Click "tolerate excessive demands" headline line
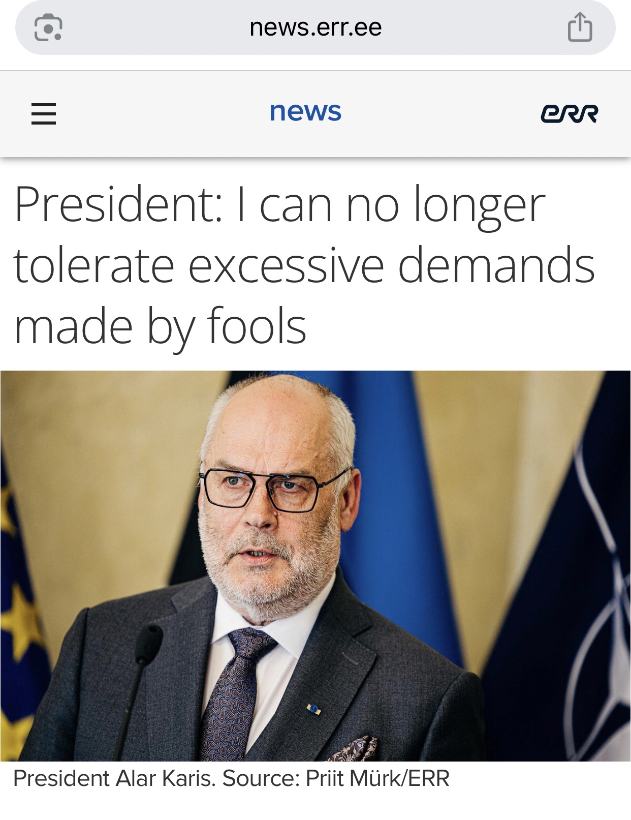Viewport: 631px width, 820px height. (304, 265)
